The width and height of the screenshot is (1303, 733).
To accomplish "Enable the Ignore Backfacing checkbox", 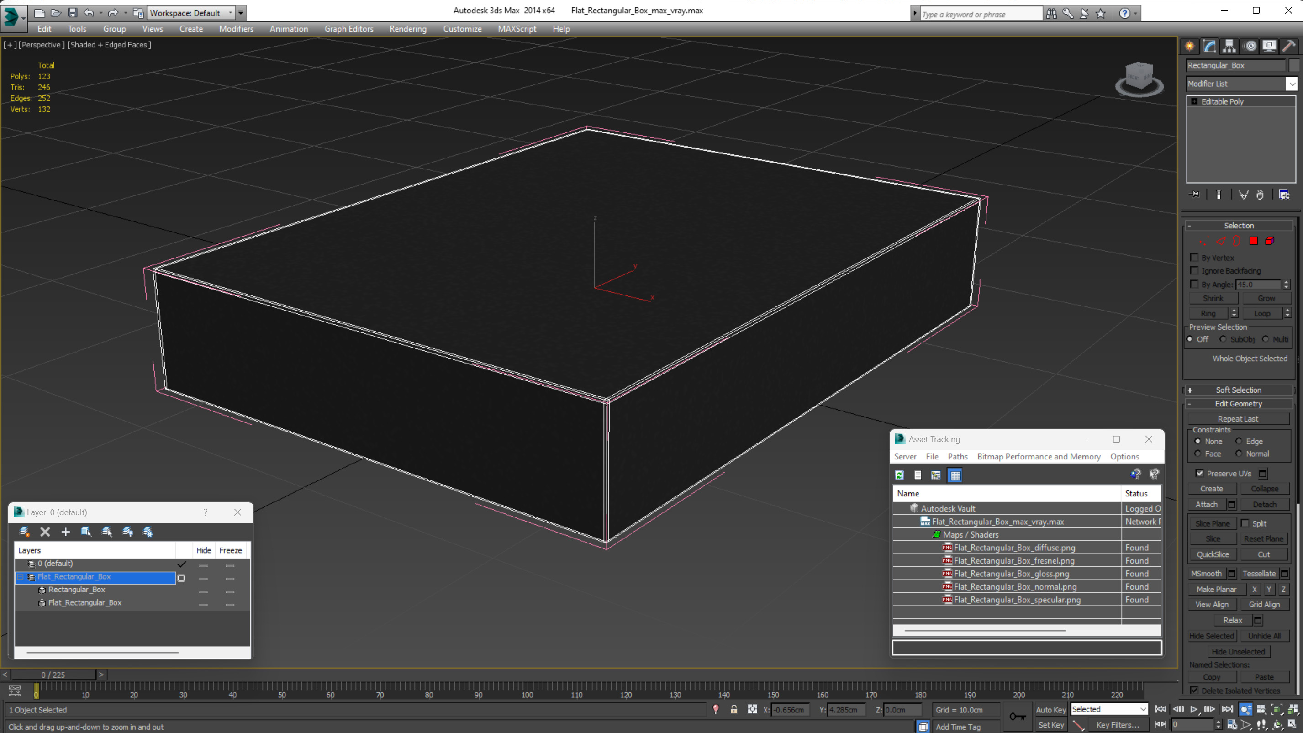I will pyautogui.click(x=1194, y=271).
